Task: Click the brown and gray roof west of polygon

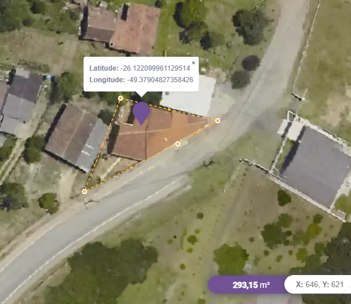Action: [77, 138]
